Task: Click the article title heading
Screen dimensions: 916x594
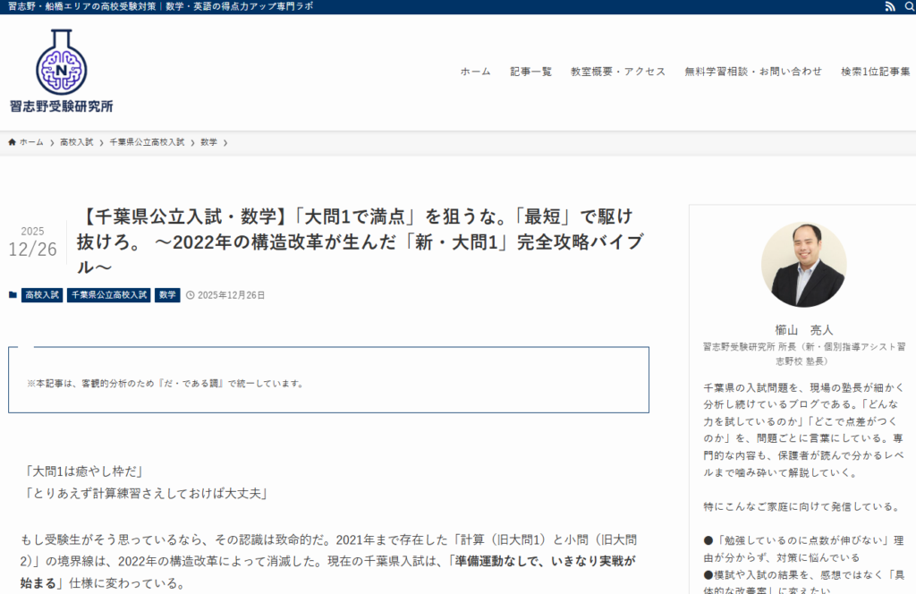Action: [x=358, y=242]
